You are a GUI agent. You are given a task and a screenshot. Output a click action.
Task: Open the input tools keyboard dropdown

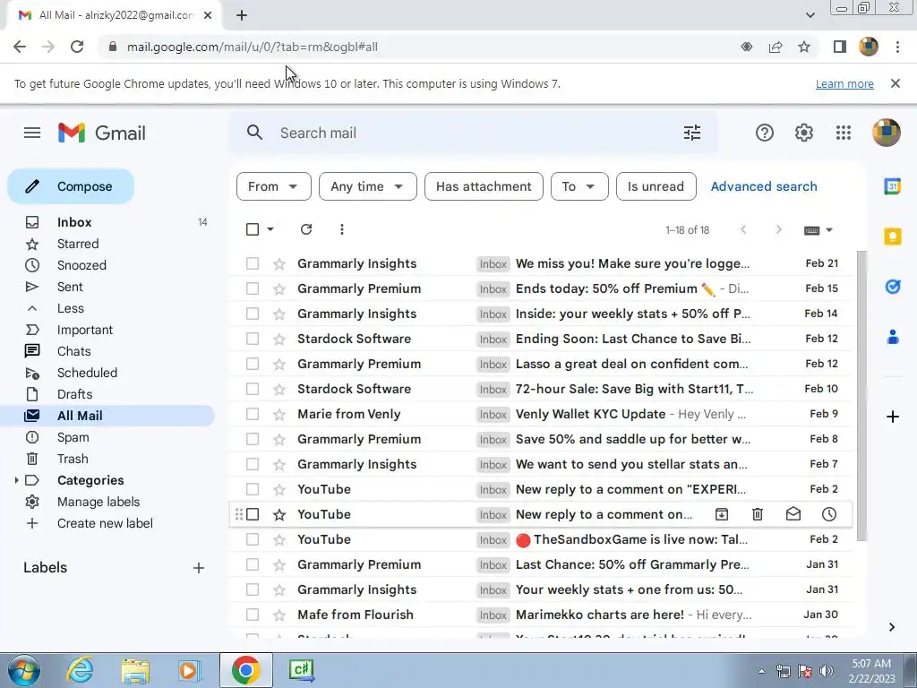tap(818, 230)
